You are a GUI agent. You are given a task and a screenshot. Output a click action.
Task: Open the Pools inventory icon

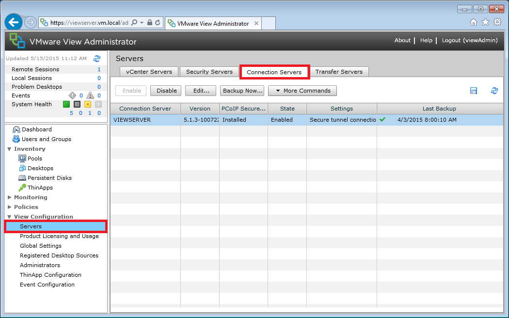click(x=22, y=159)
